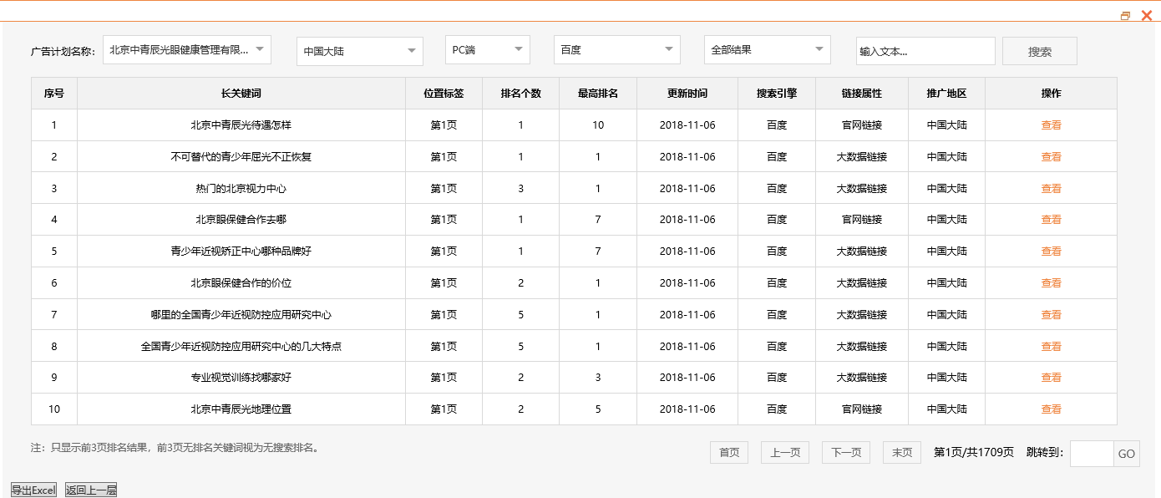Open the 全部结果 results filter dropdown
The height and width of the screenshot is (498, 1161).
[x=766, y=49]
